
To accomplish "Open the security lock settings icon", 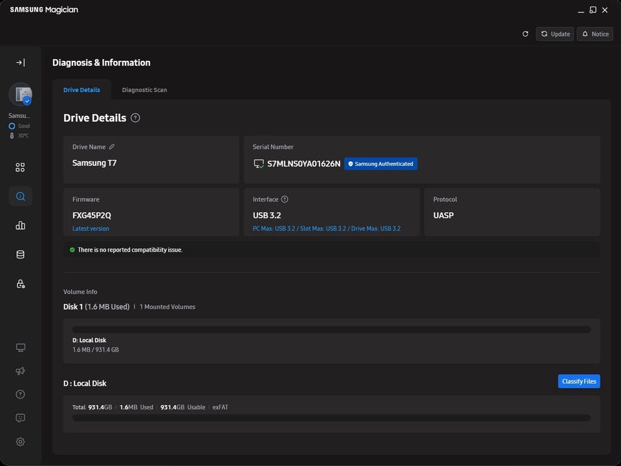I will coord(20,283).
